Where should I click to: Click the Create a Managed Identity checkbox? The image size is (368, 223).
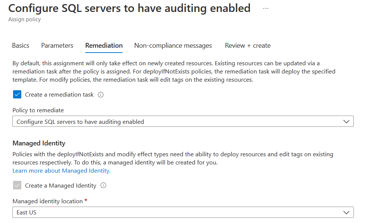point(17,185)
